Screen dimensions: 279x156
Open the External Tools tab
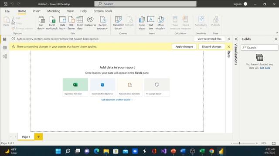(x=103, y=11)
